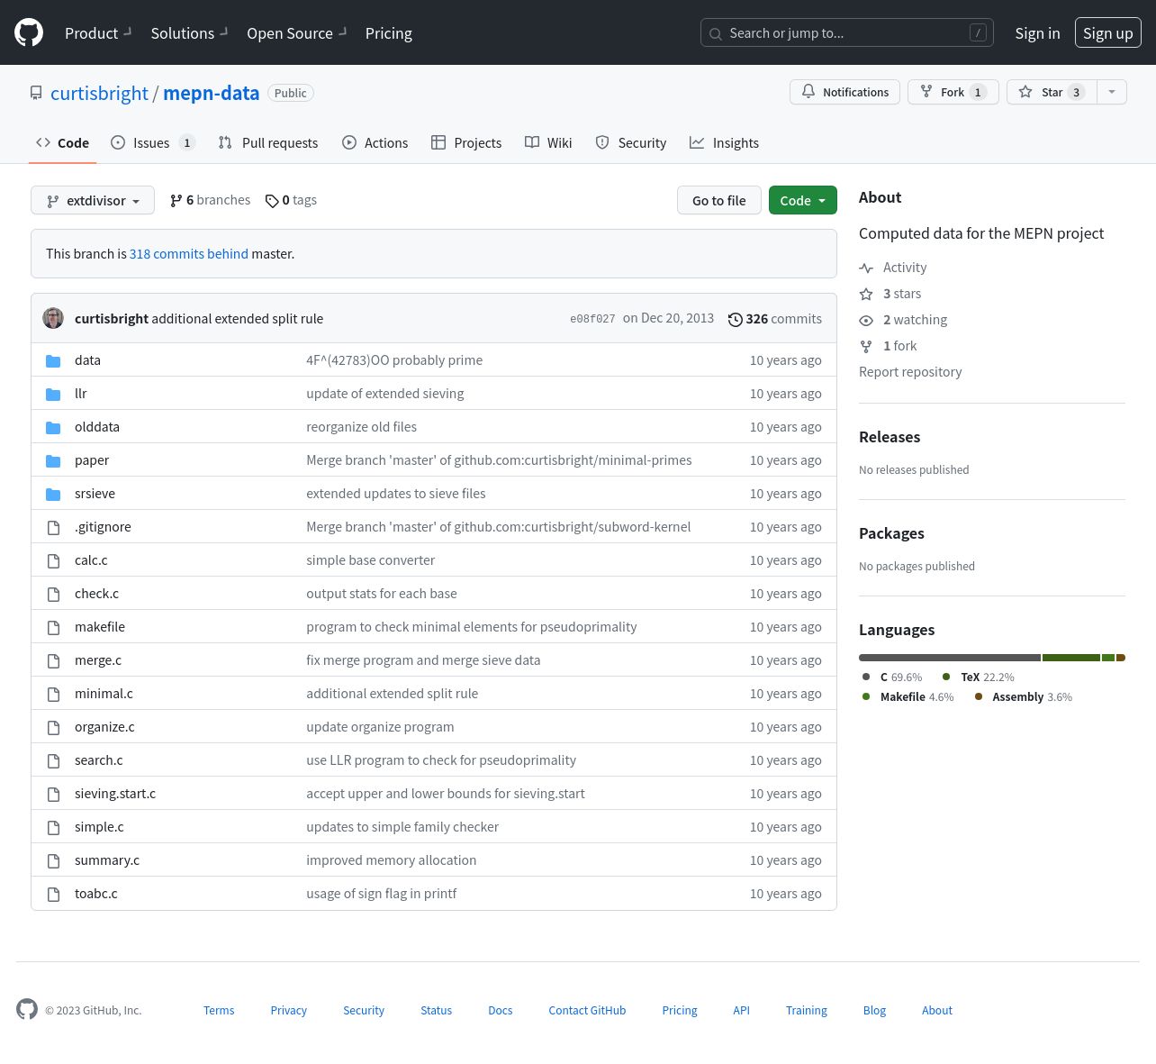This screenshot has width=1156, height=1064.
Task: Click the star icon on Star button
Action: 1025,92
